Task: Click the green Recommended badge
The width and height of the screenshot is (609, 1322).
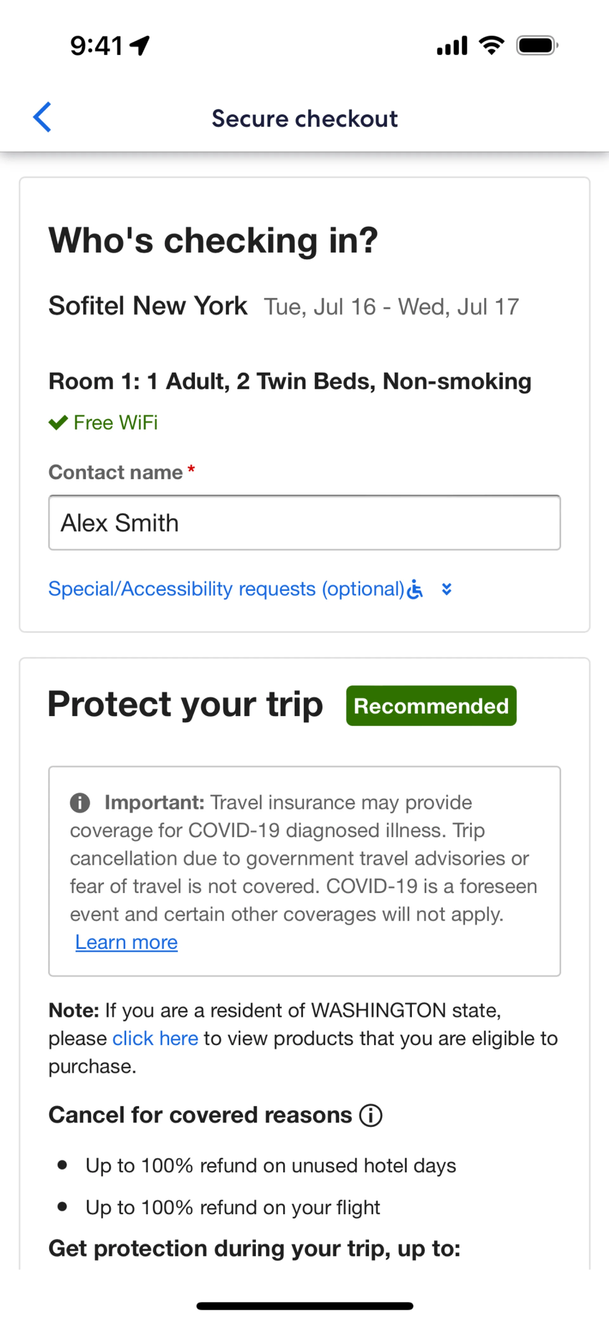Action: pyautogui.click(x=431, y=706)
